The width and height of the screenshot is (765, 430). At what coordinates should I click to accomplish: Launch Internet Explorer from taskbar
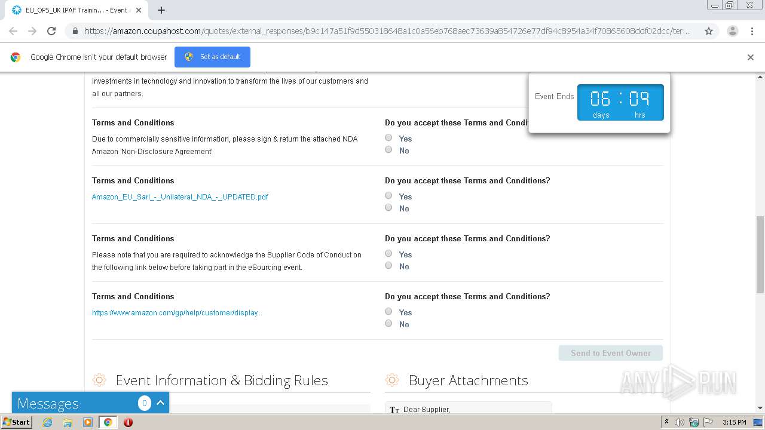pos(47,422)
